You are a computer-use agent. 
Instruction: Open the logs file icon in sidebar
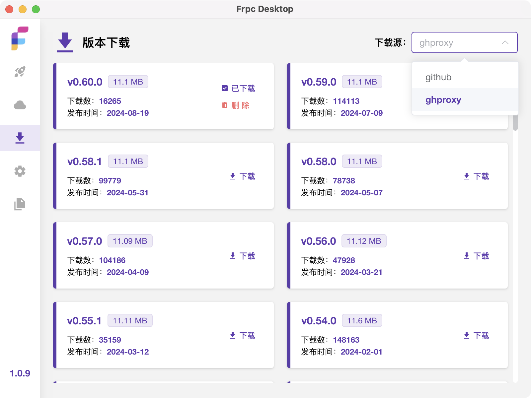(20, 204)
